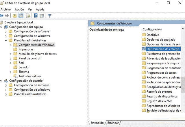This screenshot has width=185, height=127.
Task: Collapse the Plantillas administrativas node
Action: 6,40
